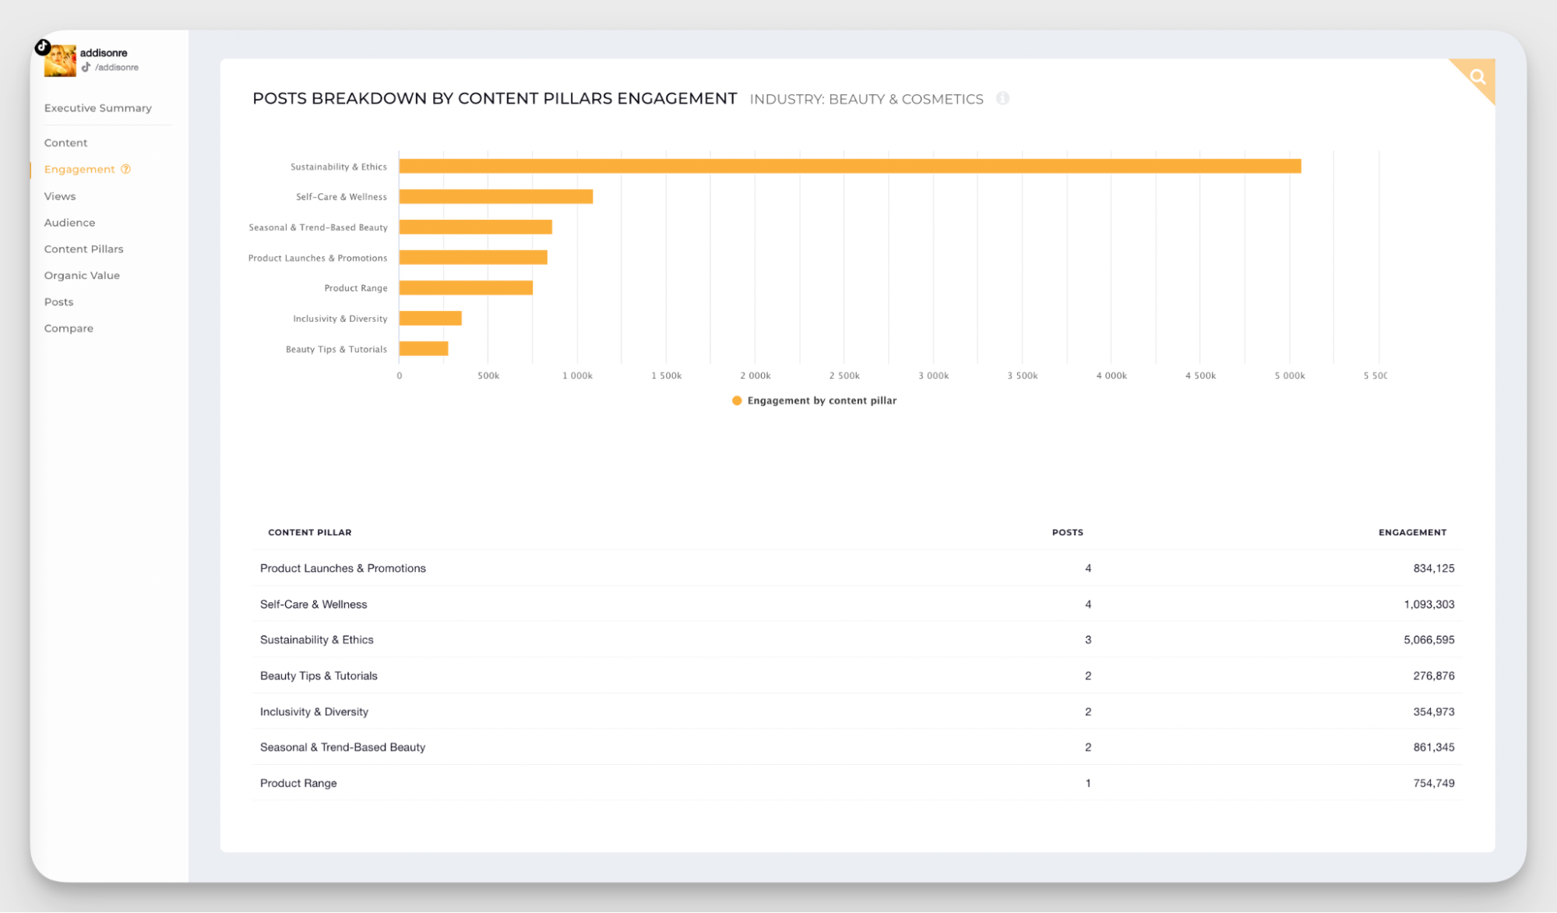This screenshot has height=913, width=1557.
Task: Select Views in the sidebar
Action: click(59, 196)
